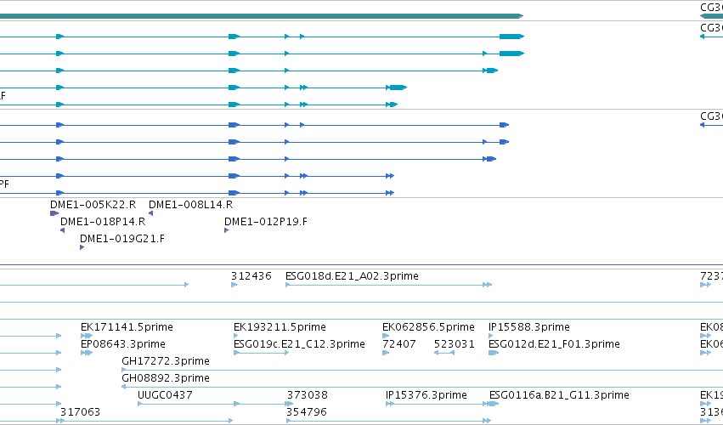Click the IP15376.3prime label
Screen dimensions: 723x425
[x=426, y=395]
